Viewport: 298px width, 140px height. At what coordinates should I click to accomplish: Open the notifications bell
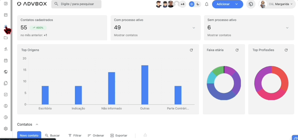point(207,4)
